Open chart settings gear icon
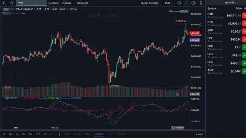Viewport: 246px width, 138px height. pos(179,3)
